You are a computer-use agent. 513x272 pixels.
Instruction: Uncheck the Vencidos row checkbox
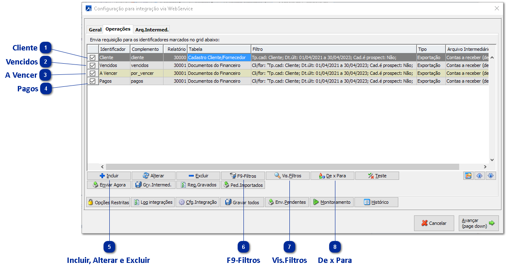[x=93, y=65]
